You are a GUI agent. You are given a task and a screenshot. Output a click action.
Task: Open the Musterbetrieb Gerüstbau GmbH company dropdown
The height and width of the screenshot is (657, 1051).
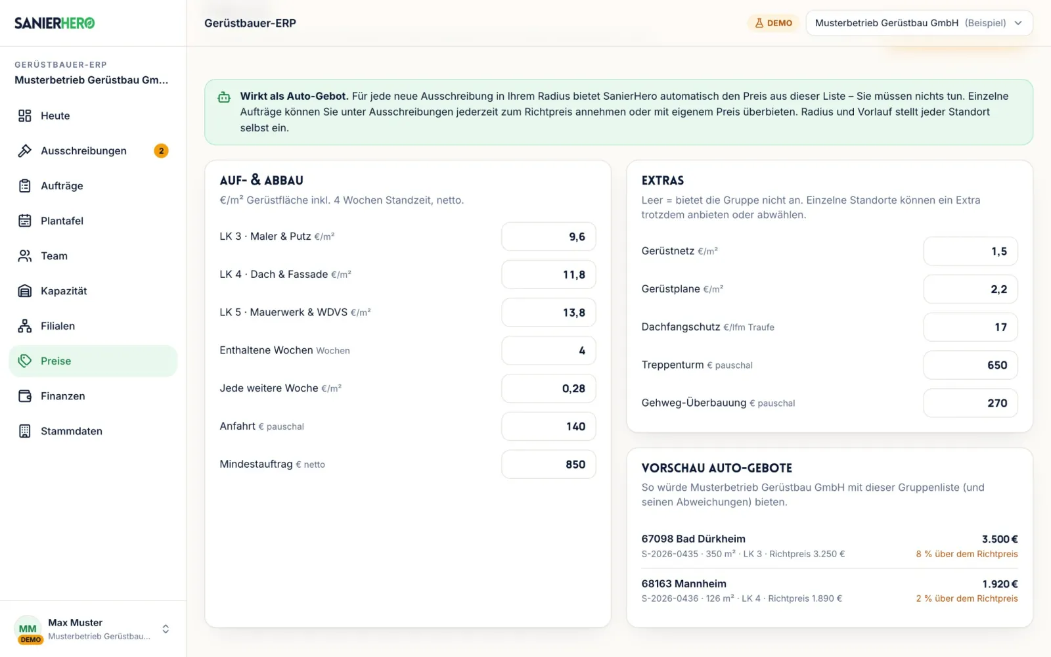pyautogui.click(x=919, y=23)
